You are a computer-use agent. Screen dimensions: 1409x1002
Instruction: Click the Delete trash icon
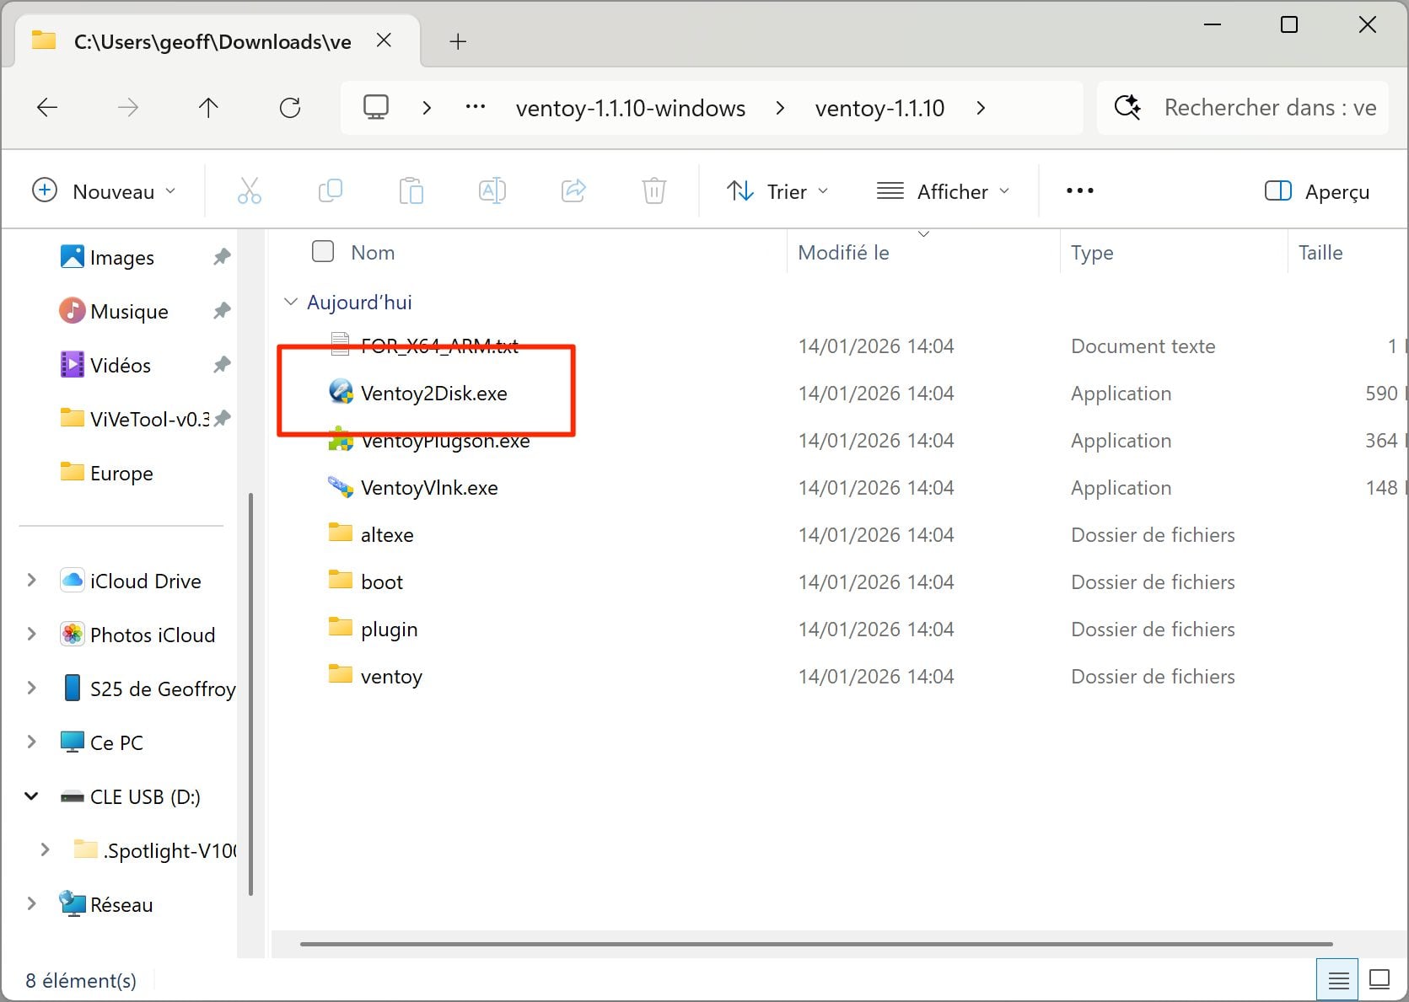click(654, 190)
